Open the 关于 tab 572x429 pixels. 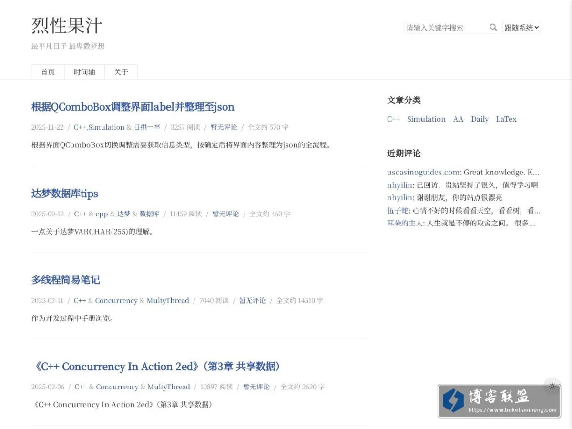[x=121, y=72]
